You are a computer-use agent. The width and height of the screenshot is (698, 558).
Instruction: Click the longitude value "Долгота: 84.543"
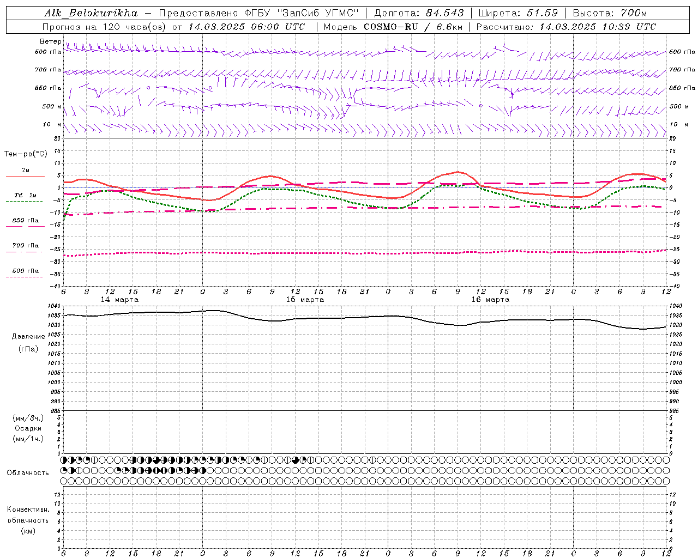pos(419,13)
